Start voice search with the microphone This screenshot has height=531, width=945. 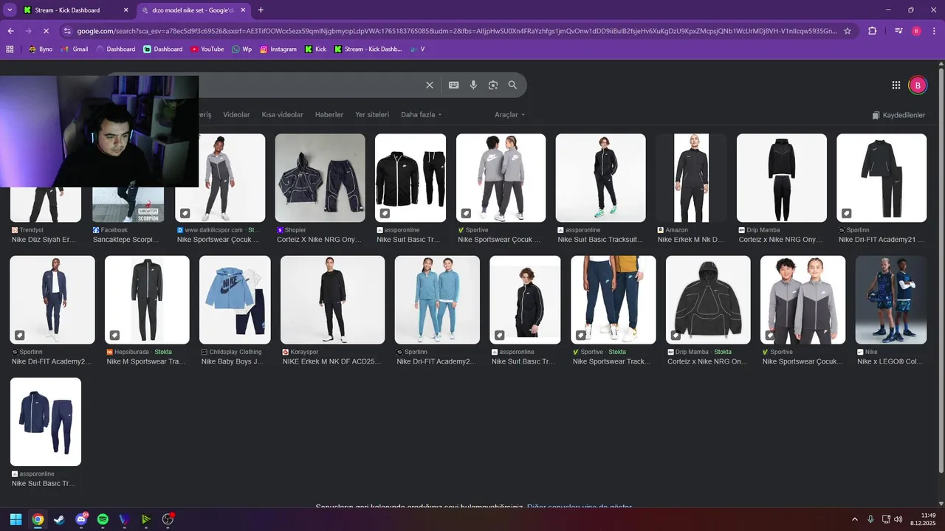tap(474, 85)
